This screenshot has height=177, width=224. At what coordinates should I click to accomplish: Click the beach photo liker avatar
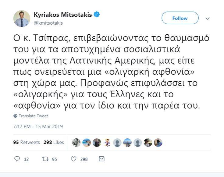(x=87, y=143)
